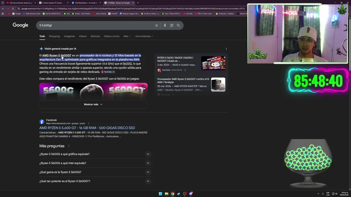This screenshot has width=351, height=197.
Task: Open Google Lens image search
Action: [172, 25]
